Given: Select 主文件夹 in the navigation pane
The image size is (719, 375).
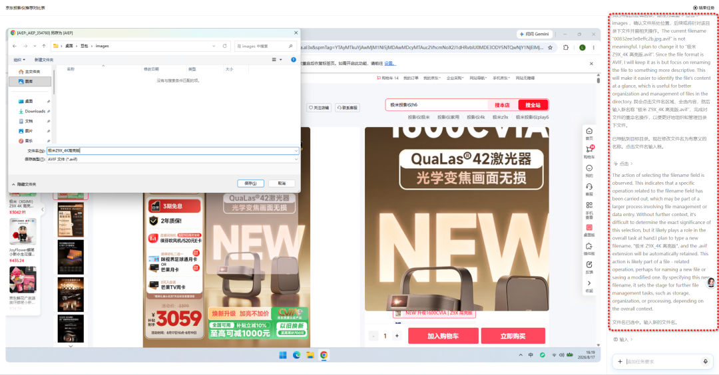Looking at the screenshot, I should (29, 72).
